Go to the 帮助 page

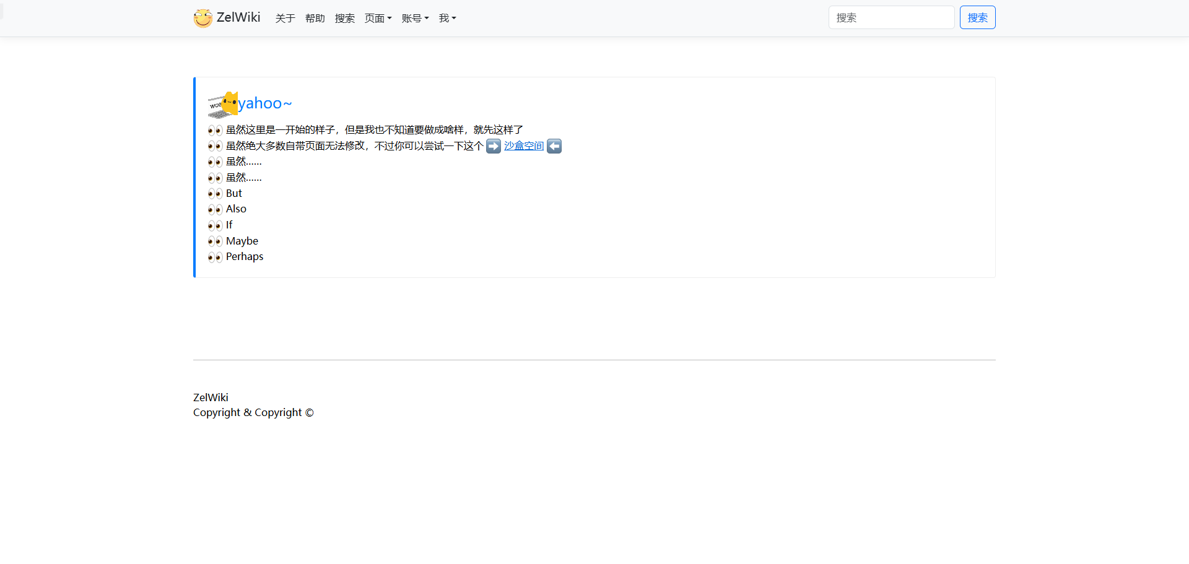[x=315, y=18]
